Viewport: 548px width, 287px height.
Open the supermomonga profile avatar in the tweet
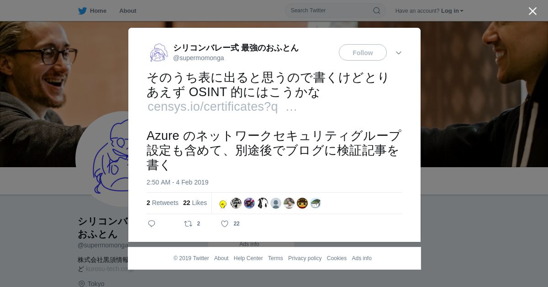pyautogui.click(x=158, y=53)
